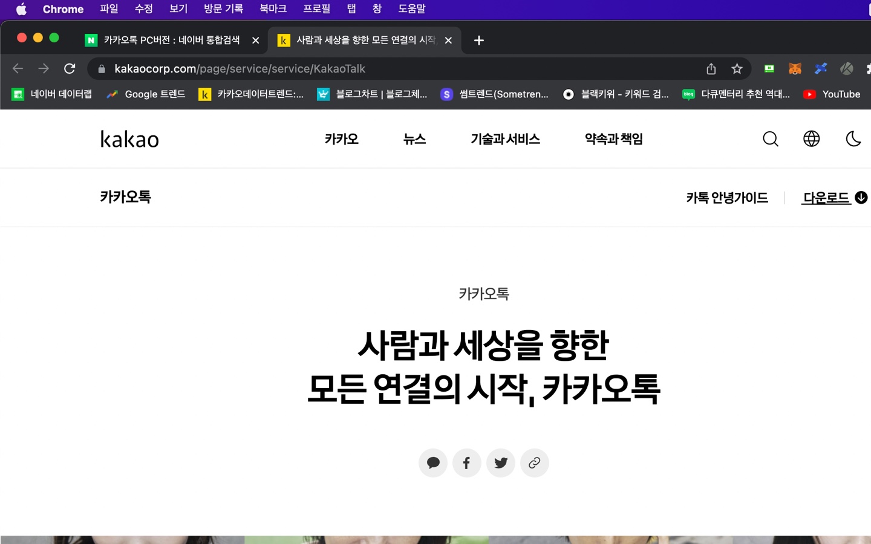Open the 도움말 menu

coord(412,9)
